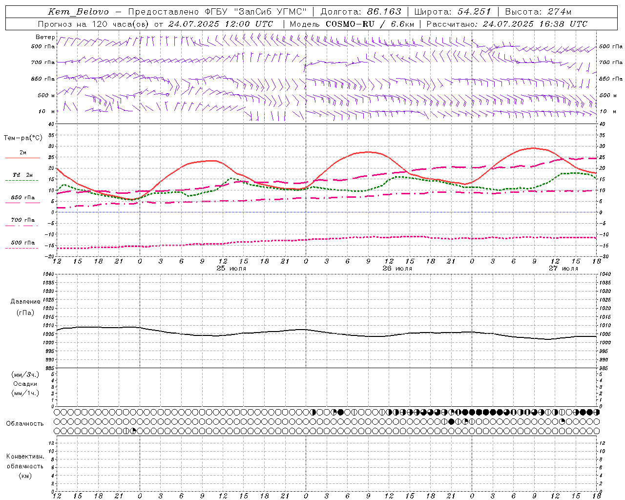Select the left 500 гПа wind level label

[43, 46]
